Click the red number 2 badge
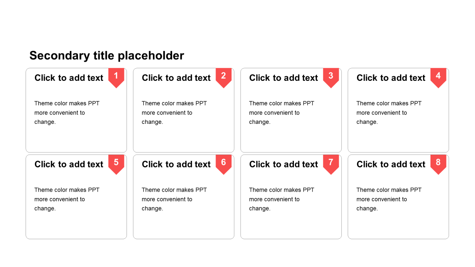475x267 pixels. (223, 77)
